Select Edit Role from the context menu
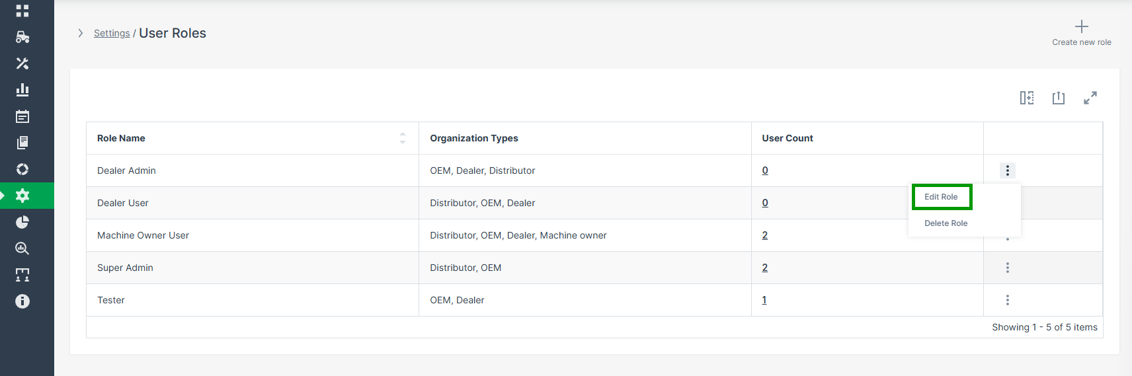This screenshot has height=376, width=1132. 941,197
